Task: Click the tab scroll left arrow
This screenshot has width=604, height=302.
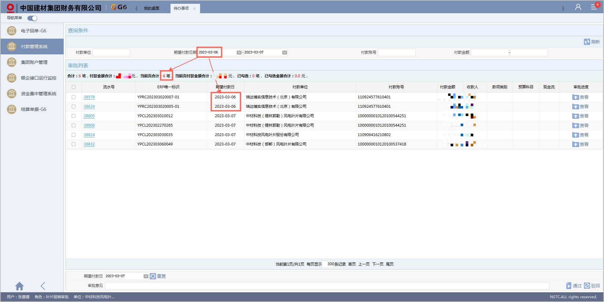Action: pos(136,8)
